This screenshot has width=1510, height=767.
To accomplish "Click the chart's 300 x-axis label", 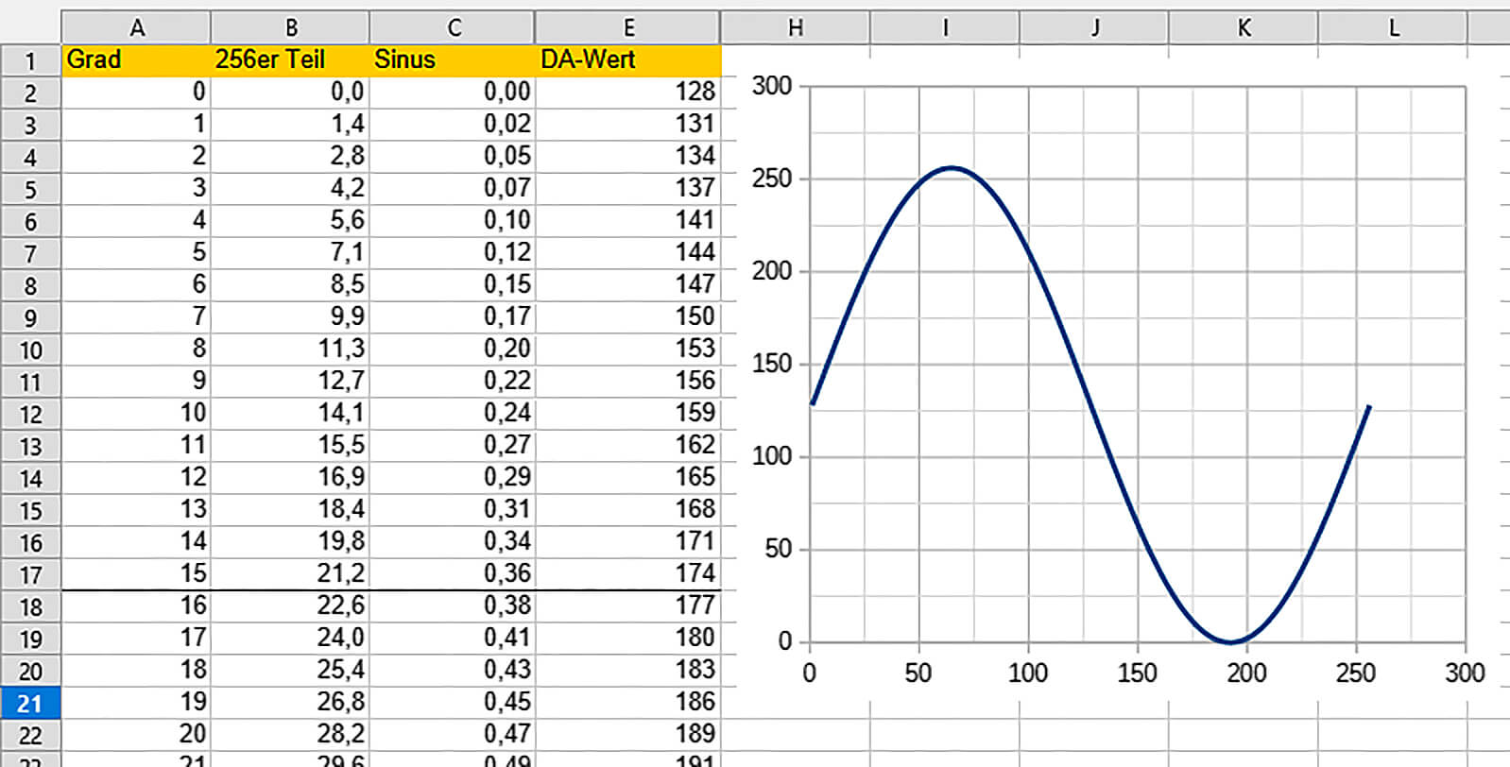I will pos(1464,673).
